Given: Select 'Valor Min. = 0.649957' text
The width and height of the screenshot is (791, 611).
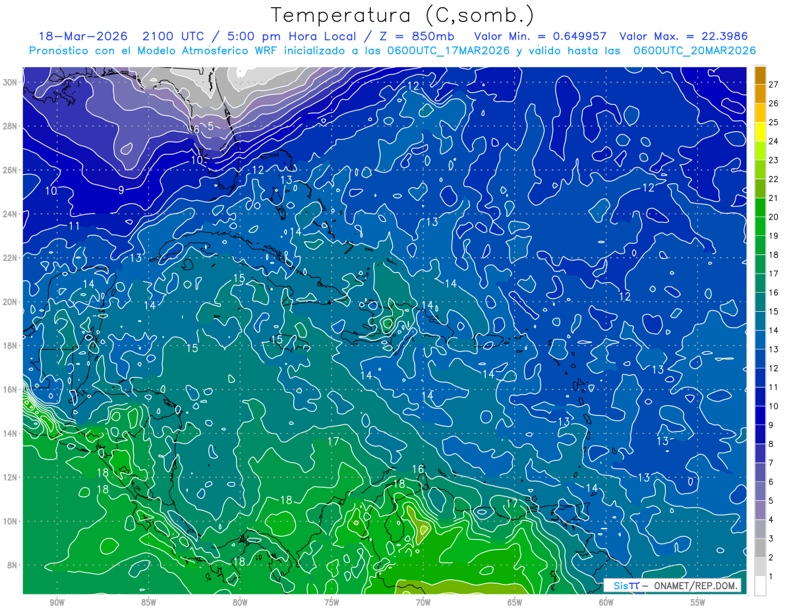Looking at the screenshot, I should pos(541,36).
